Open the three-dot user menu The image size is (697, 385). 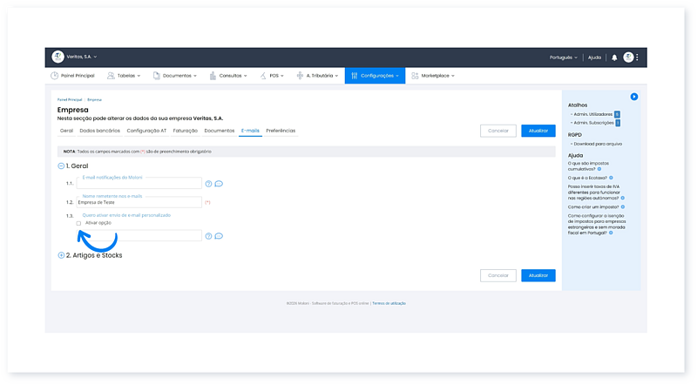pos(638,57)
